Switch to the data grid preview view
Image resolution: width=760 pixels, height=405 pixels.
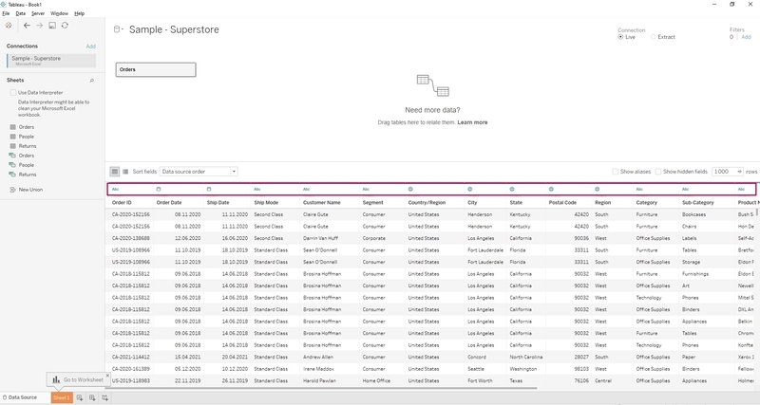[115, 172]
